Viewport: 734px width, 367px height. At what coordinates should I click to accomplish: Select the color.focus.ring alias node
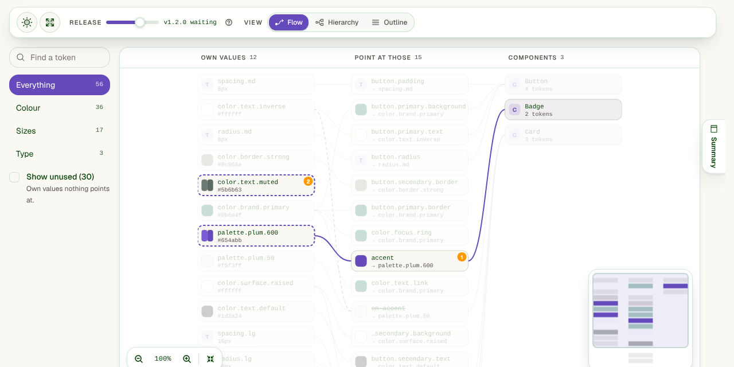(x=410, y=236)
